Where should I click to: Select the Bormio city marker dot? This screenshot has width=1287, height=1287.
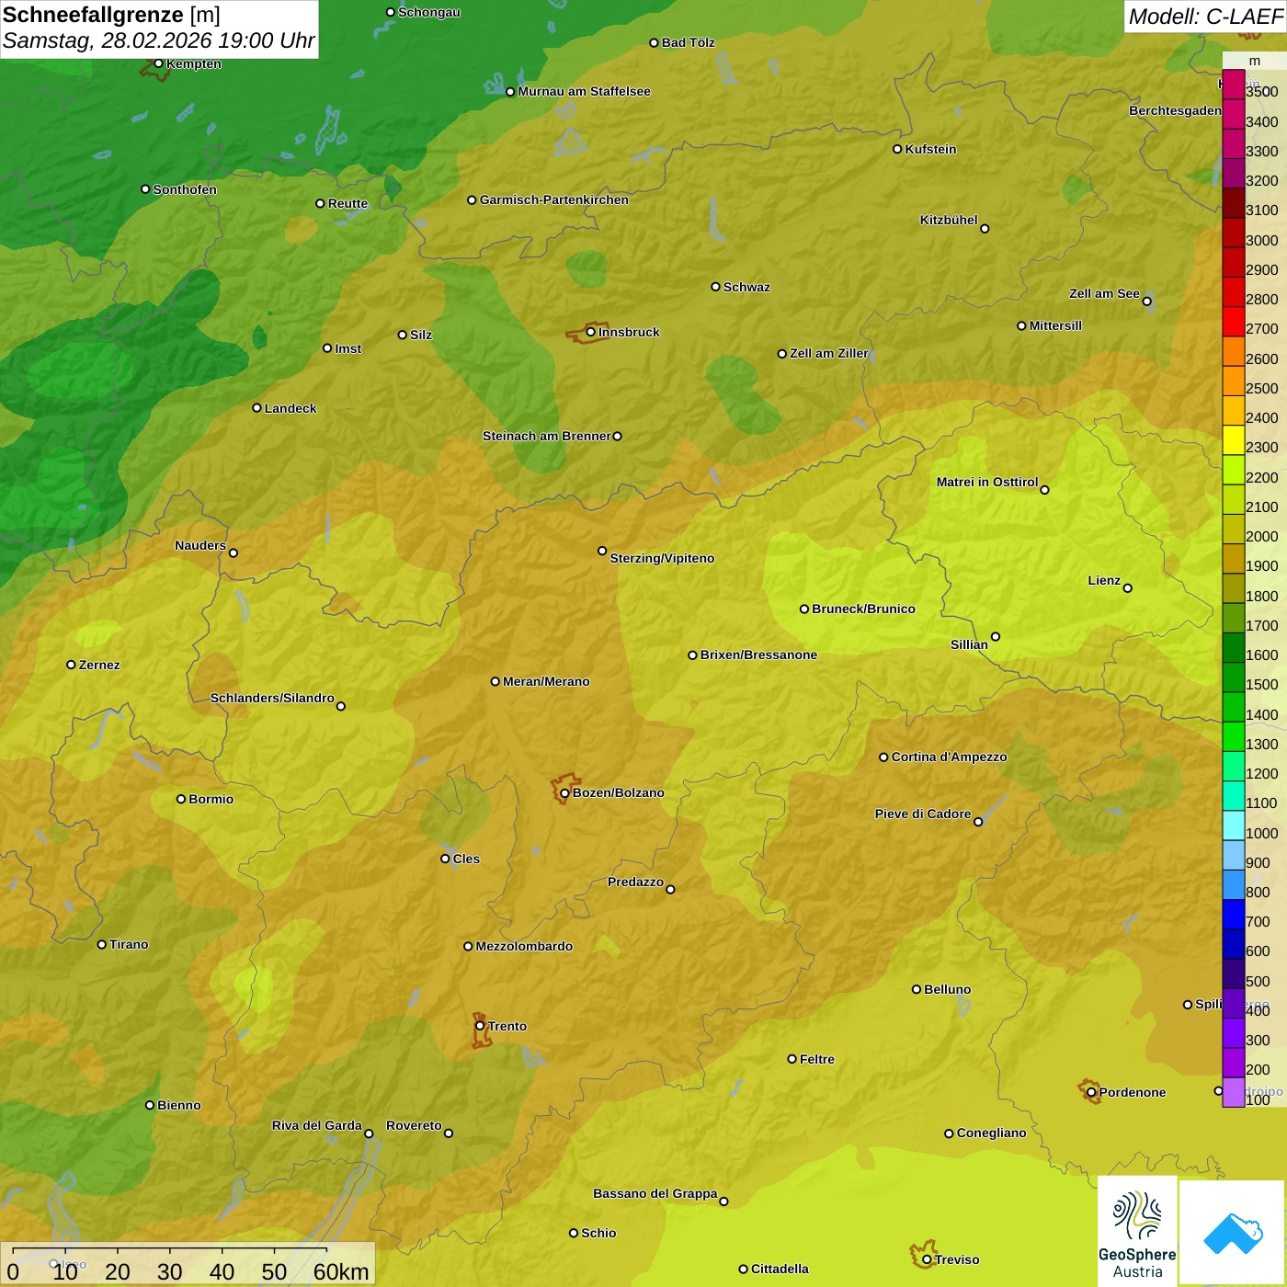click(x=181, y=799)
